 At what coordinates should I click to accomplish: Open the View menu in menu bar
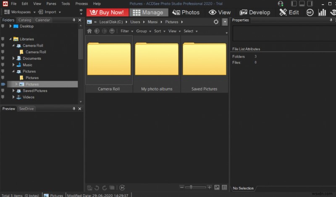(37, 4)
